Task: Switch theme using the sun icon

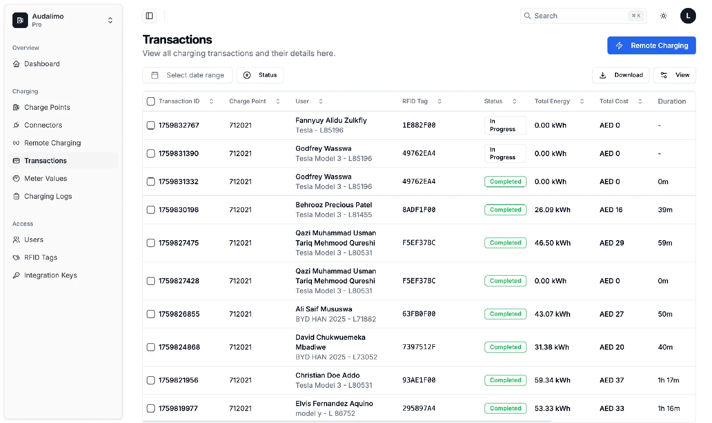Action: [663, 16]
